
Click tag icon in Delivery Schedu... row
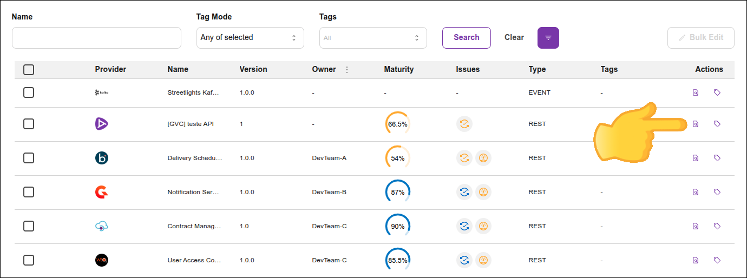(717, 158)
